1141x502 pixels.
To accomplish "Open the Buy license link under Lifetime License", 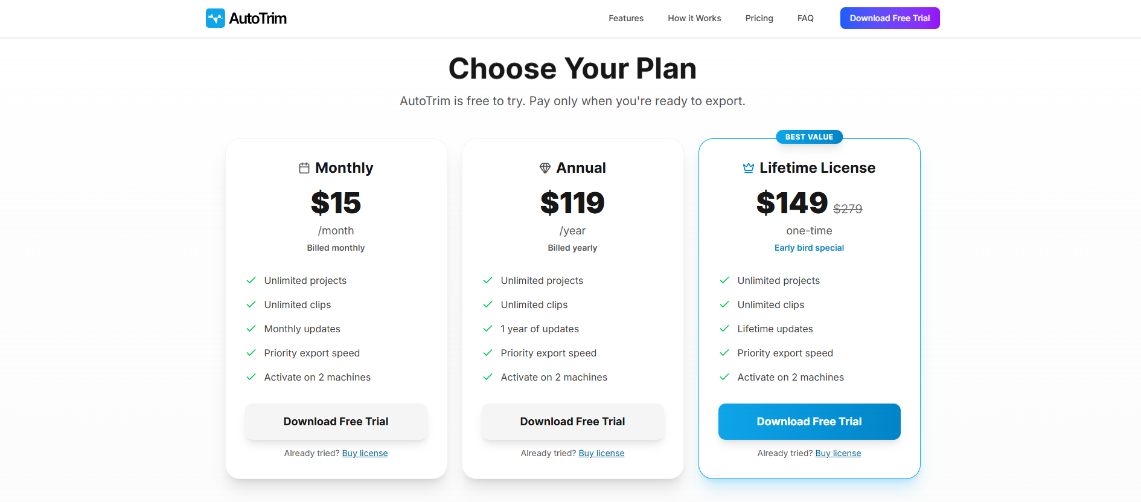I will pyautogui.click(x=838, y=453).
